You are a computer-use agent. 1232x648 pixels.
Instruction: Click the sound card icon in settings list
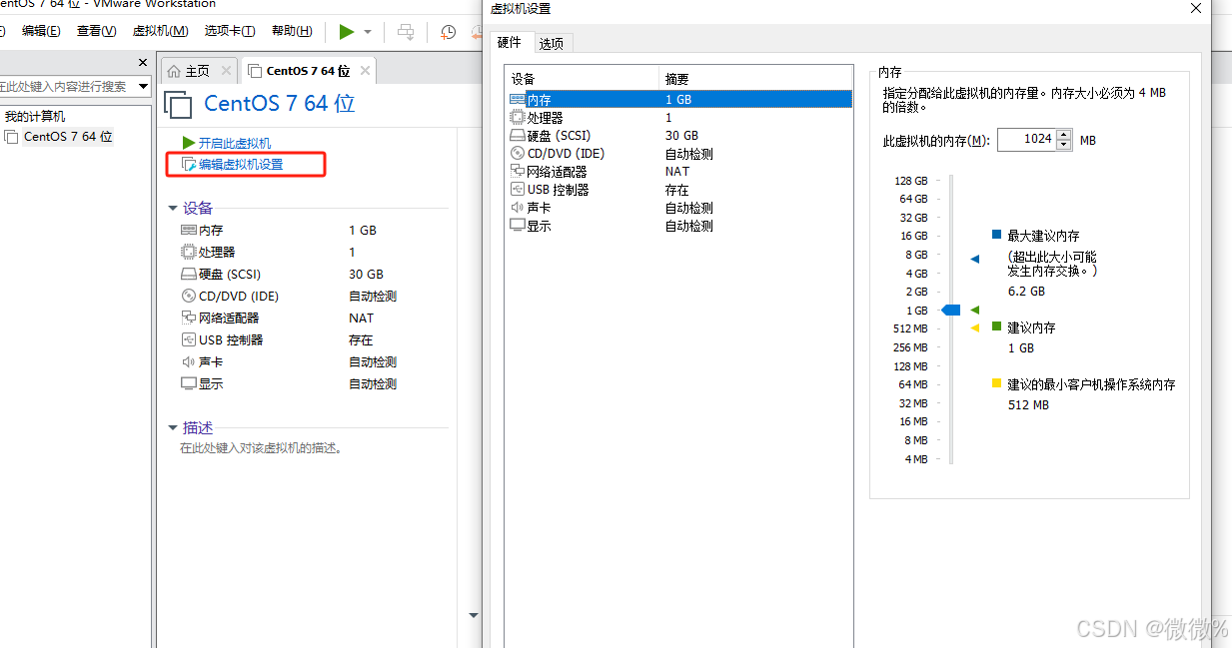click(x=517, y=208)
